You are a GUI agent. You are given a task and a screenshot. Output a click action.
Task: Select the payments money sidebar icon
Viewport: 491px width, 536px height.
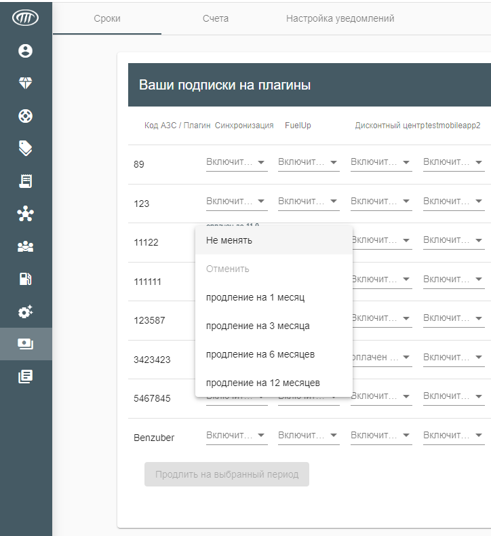tap(25, 344)
